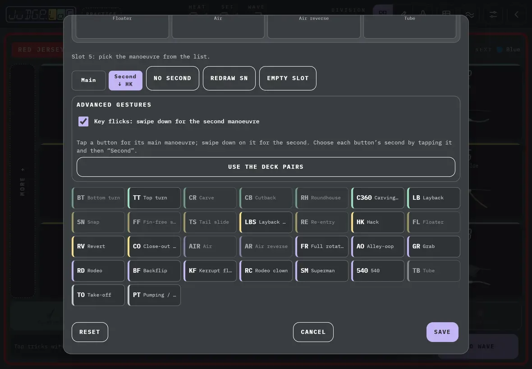Image resolution: width=532 pixels, height=369 pixels.
Task: Select the BT Bottom turn manoeuvre
Action: point(98,198)
